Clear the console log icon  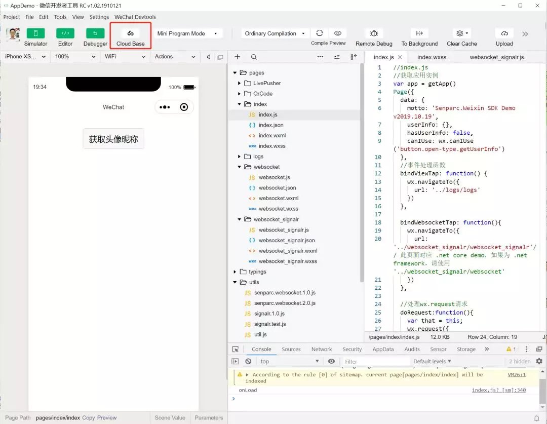248,361
